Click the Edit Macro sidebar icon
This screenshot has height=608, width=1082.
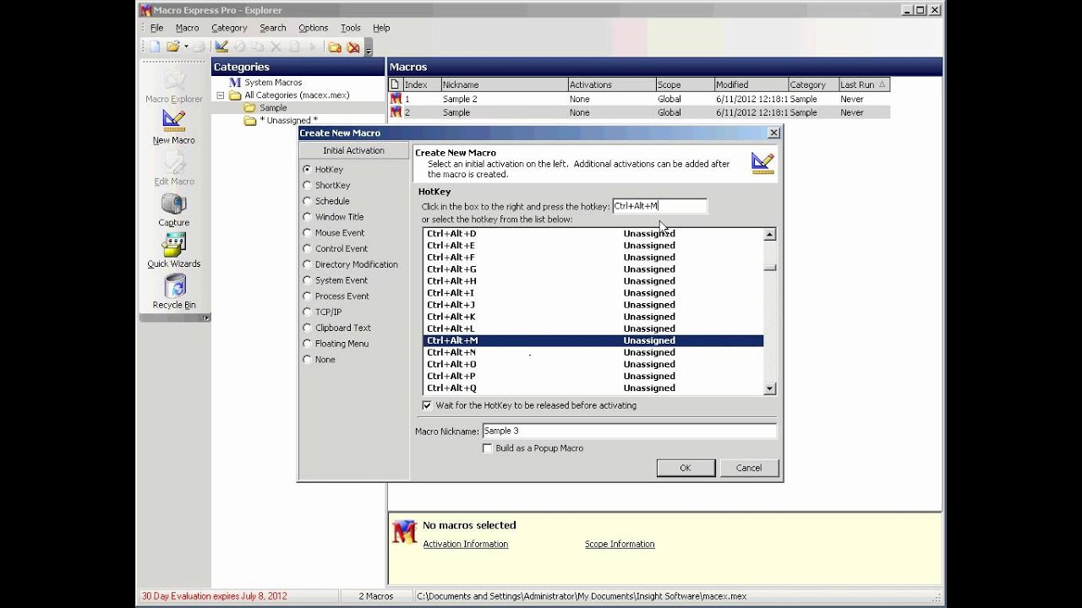tap(174, 169)
